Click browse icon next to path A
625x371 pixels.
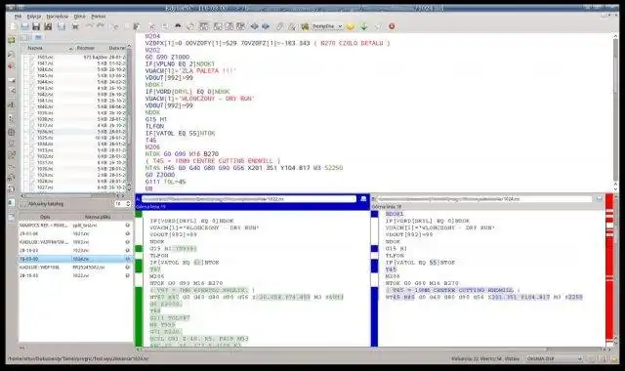click(363, 199)
